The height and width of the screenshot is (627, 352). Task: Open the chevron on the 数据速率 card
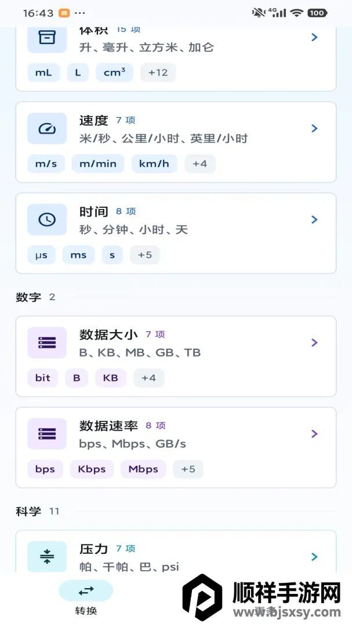tap(314, 434)
